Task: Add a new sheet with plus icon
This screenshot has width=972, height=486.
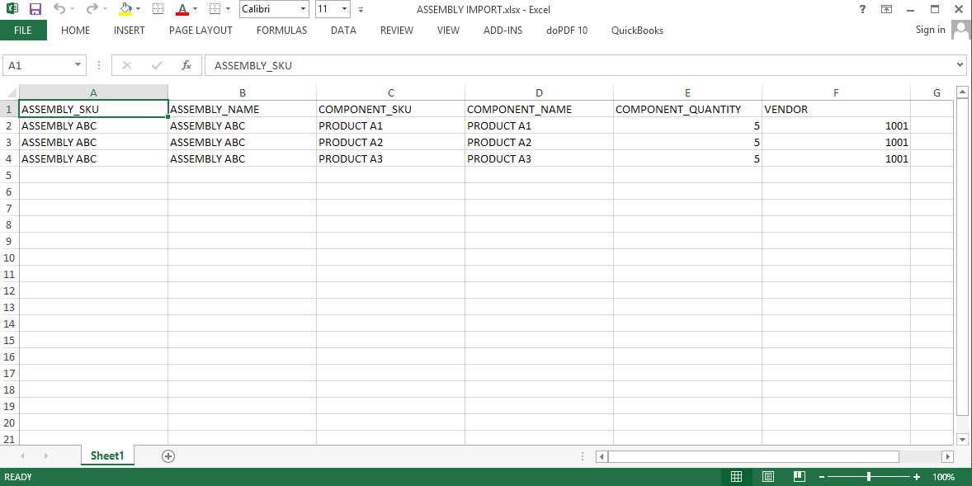Action: [x=168, y=455]
